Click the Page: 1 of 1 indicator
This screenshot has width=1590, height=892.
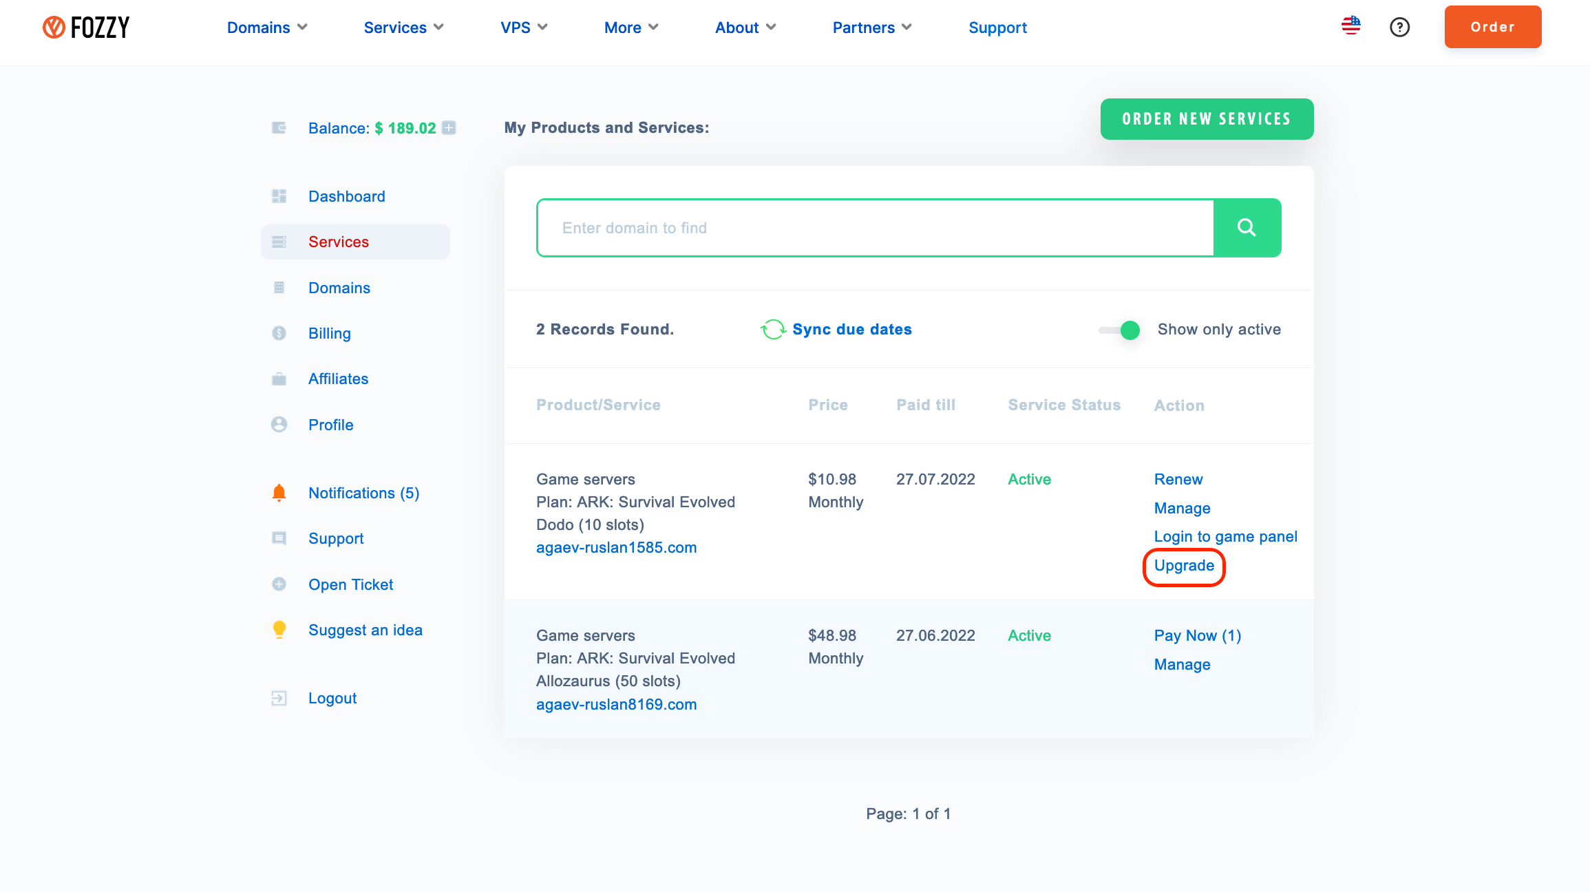coord(909,814)
